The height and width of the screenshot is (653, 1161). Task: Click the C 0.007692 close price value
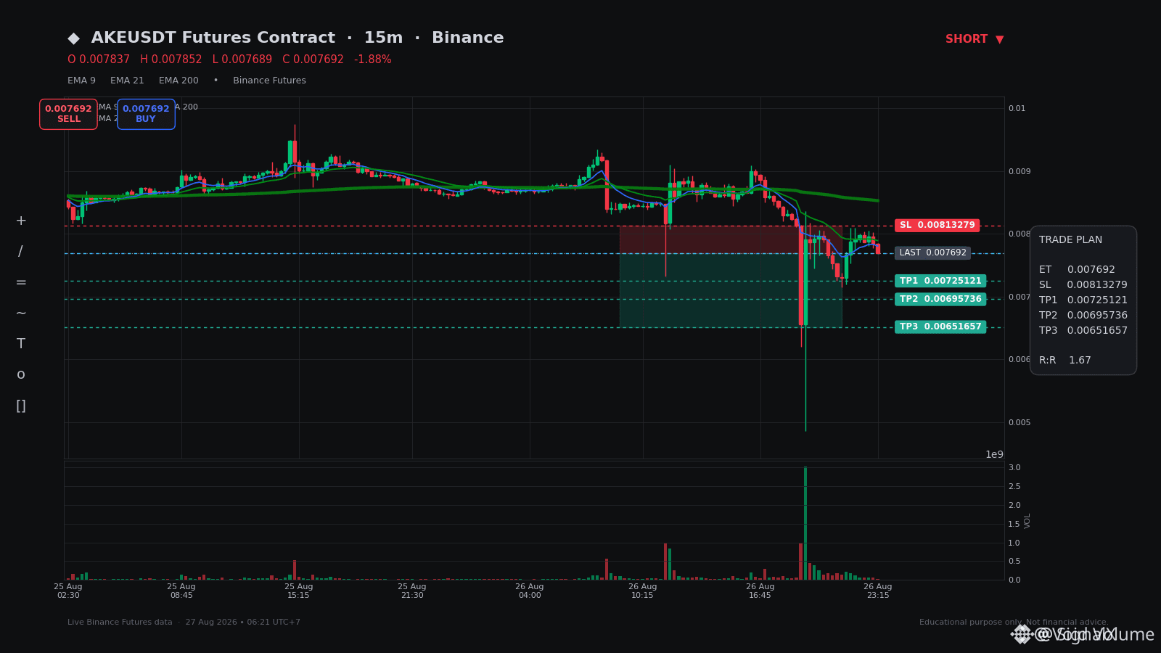click(313, 59)
